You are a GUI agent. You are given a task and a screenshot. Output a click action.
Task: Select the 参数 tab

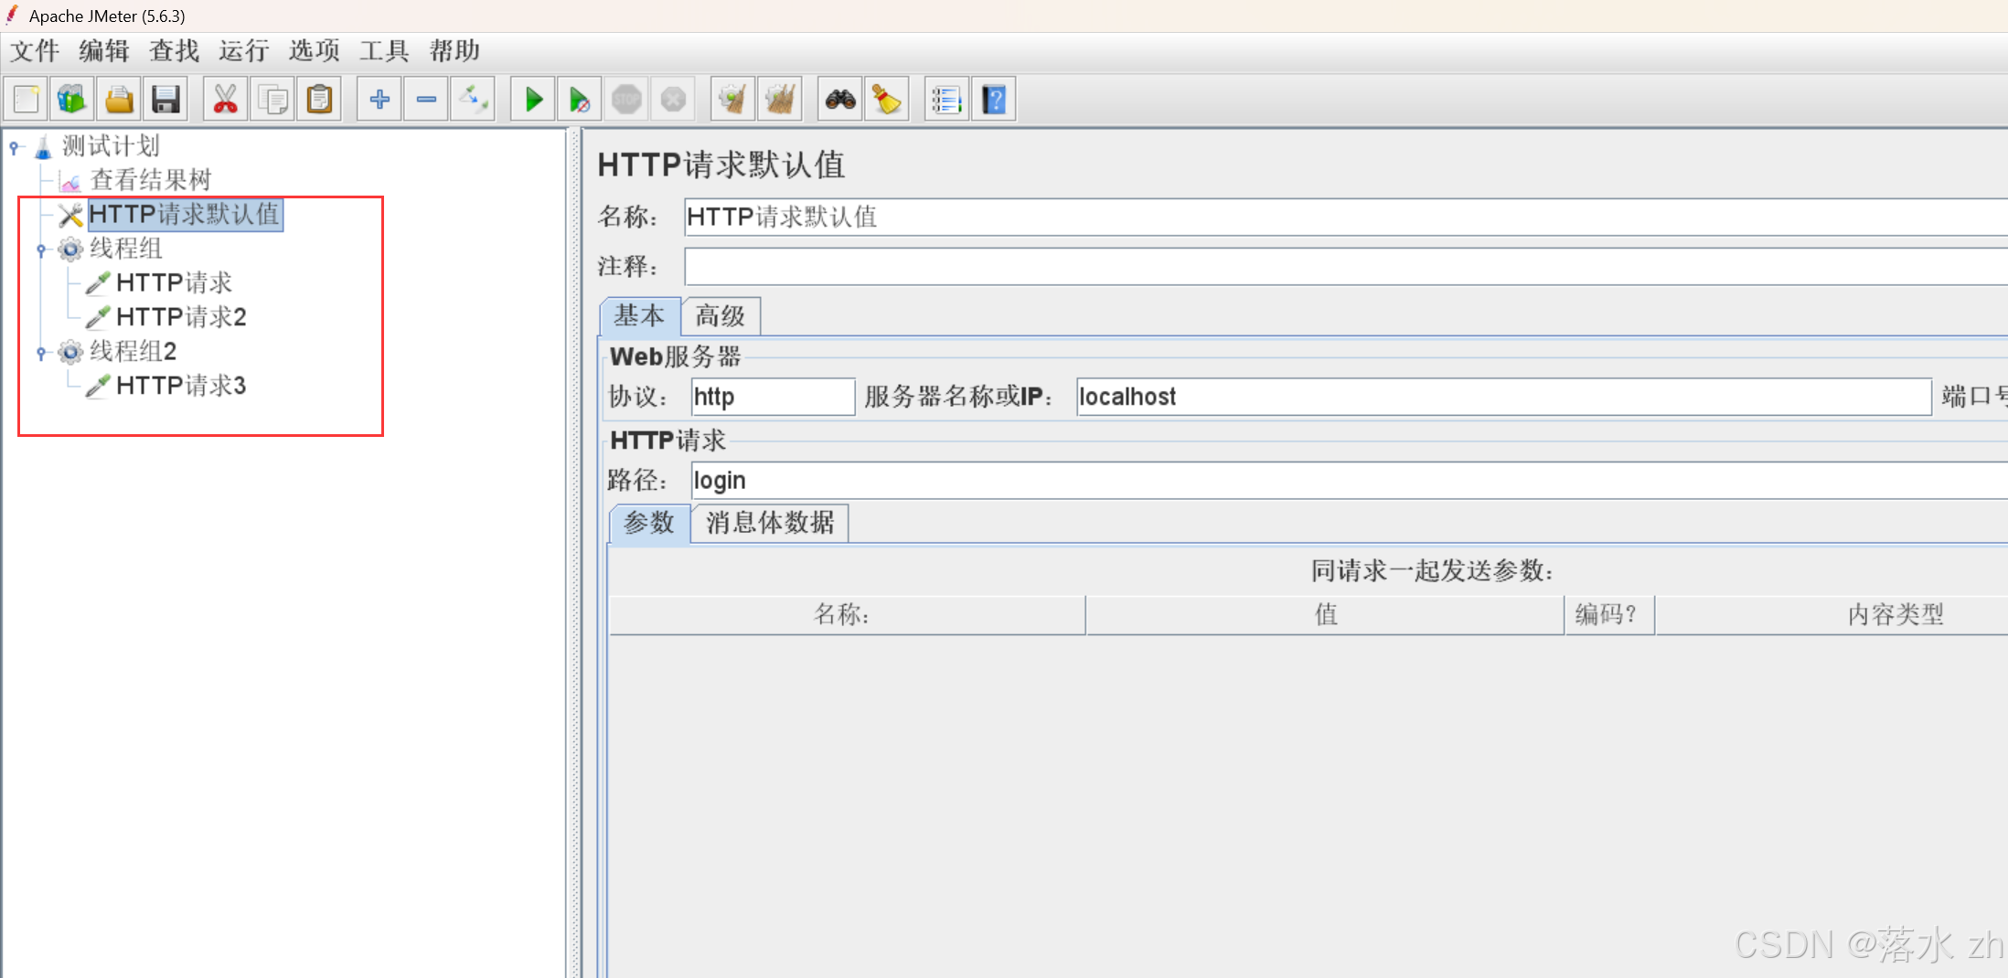pyautogui.click(x=649, y=524)
